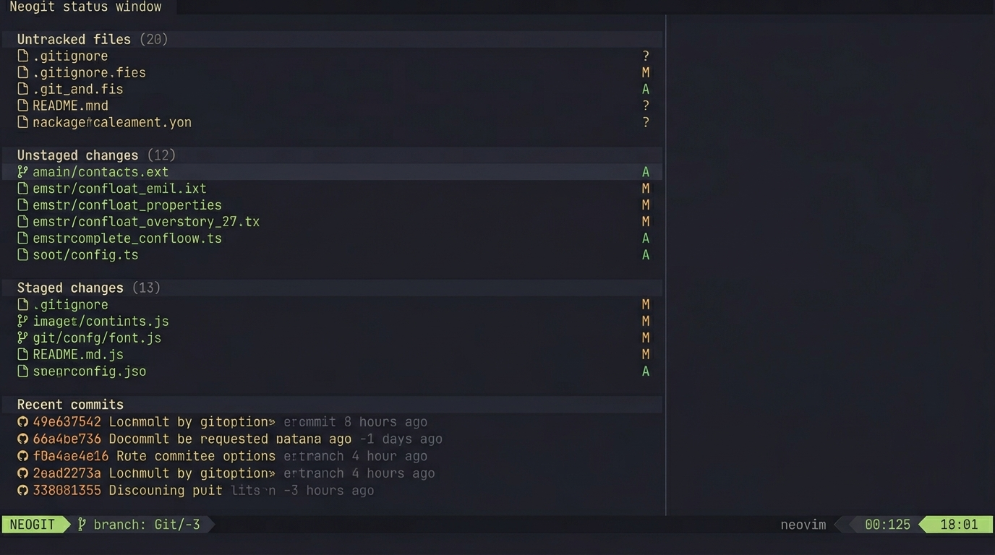The width and height of the screenshot is (995, 555).
Task: Select emstr/confloat_emil.ixt file name
Action: [119, 189]
